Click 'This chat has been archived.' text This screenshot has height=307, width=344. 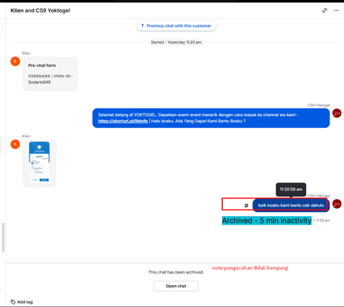point(176,272)
